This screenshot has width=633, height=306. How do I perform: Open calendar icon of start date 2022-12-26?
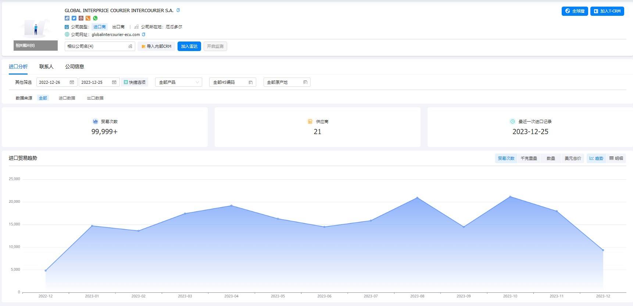(x=72, y=82)
